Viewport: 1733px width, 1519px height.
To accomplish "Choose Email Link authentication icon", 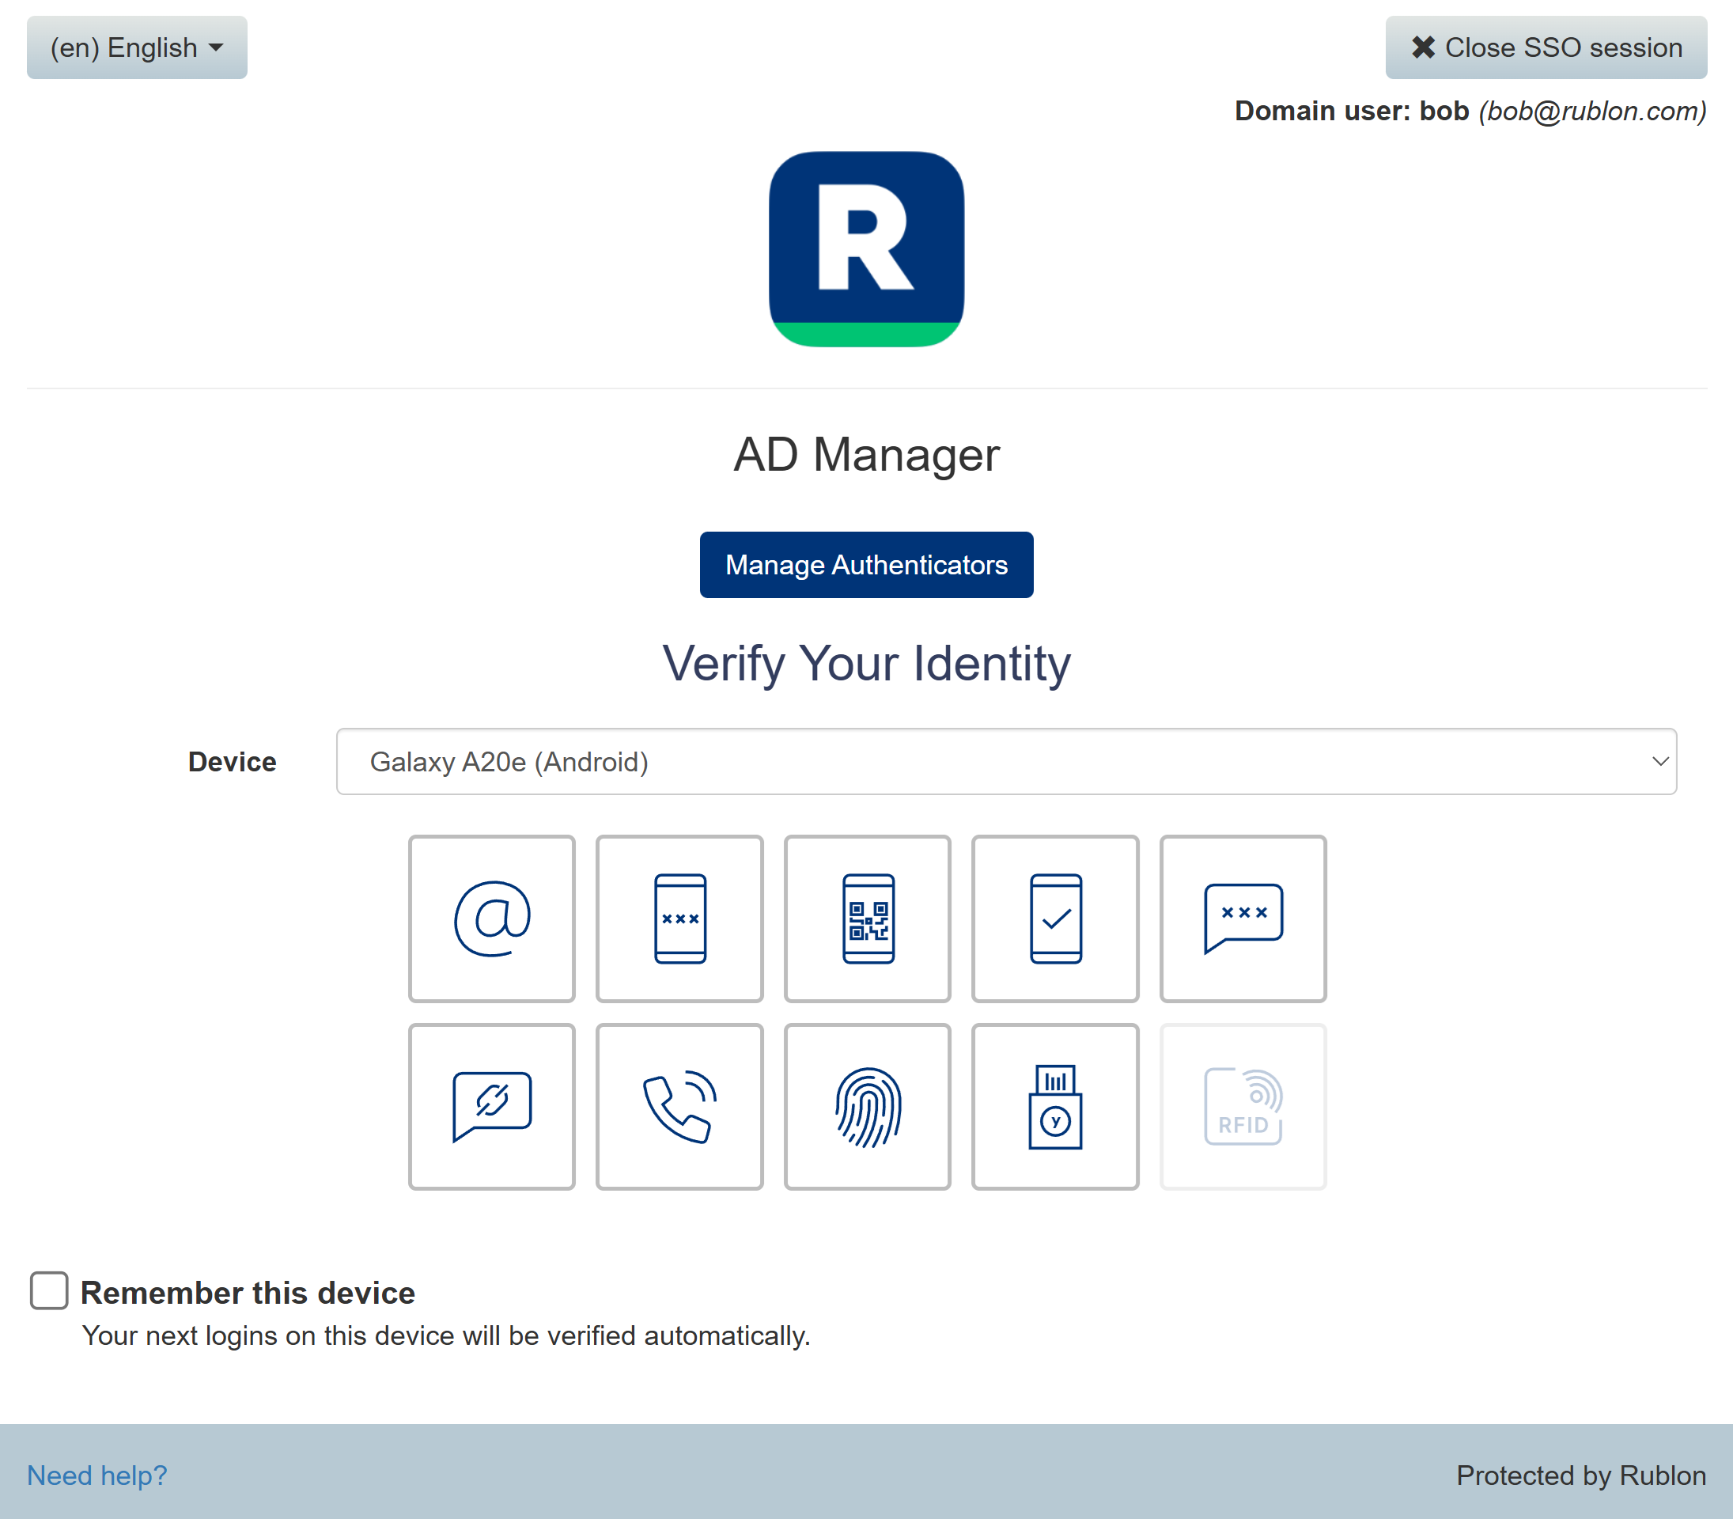I will (491, 919).
